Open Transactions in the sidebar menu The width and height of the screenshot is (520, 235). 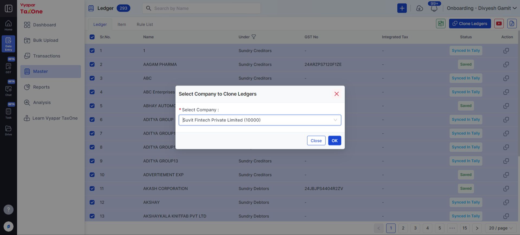[50, 56]
